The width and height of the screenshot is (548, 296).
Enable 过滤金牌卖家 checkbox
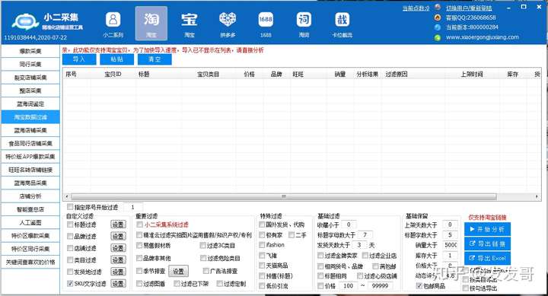(320, 256)
